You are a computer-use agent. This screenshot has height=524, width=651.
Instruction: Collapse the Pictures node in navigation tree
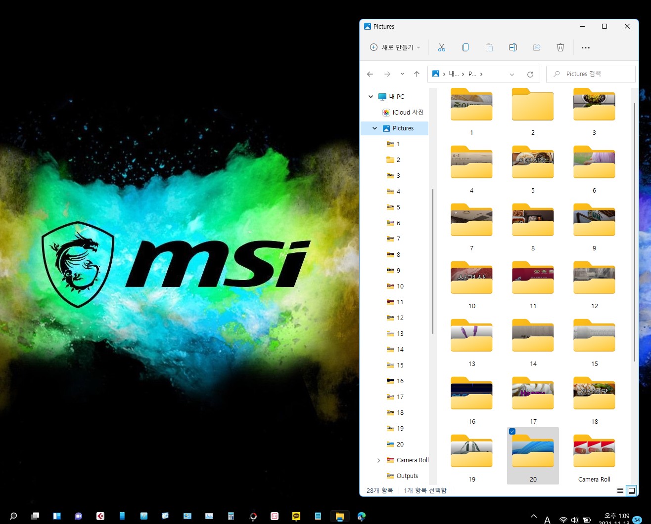(x=374, y=128)
